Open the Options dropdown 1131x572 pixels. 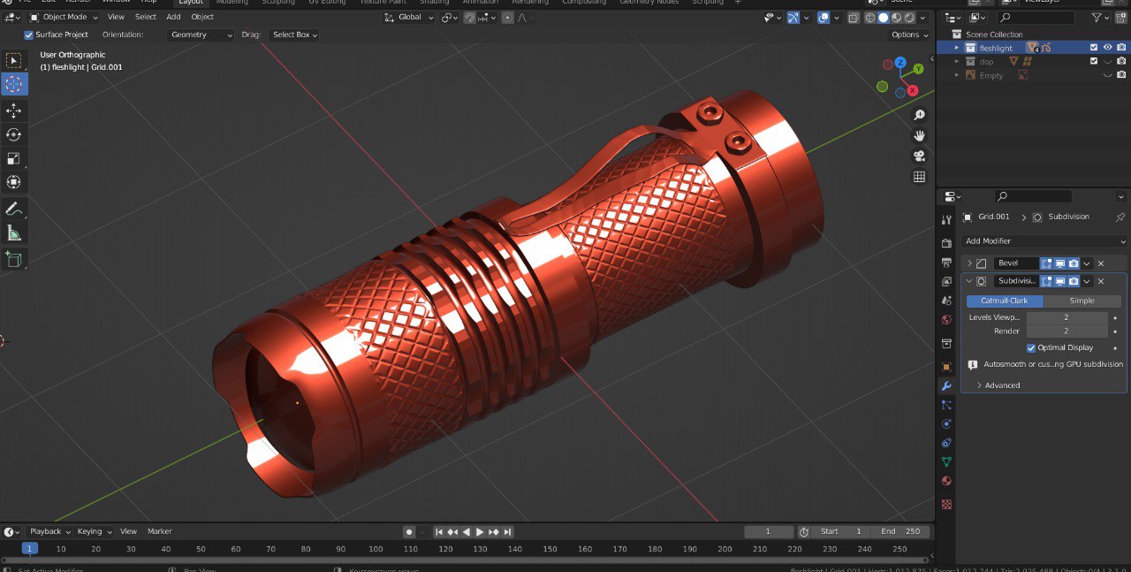point(909,34)
